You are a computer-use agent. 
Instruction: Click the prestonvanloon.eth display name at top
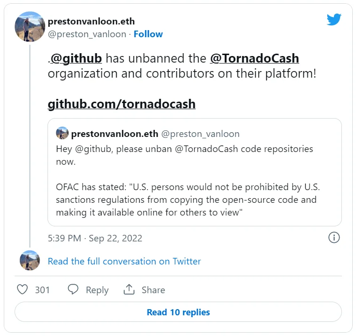(91, 22)
